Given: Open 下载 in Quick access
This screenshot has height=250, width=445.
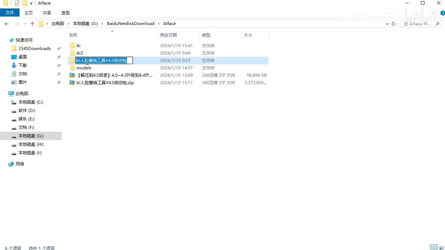Looking at the screenshot, I should (x=23, y=65).
